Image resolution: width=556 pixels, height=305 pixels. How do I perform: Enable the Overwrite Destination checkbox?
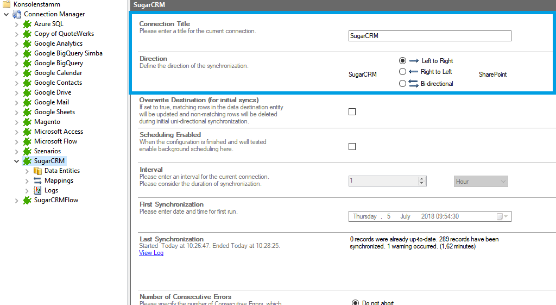(352, 112)
